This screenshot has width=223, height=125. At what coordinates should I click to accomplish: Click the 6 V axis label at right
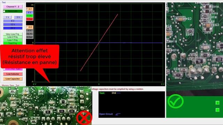163,84
